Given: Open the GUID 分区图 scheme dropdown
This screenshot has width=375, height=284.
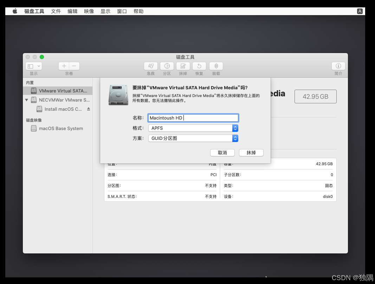Looking at the screenshot, I should coord(235,138).
